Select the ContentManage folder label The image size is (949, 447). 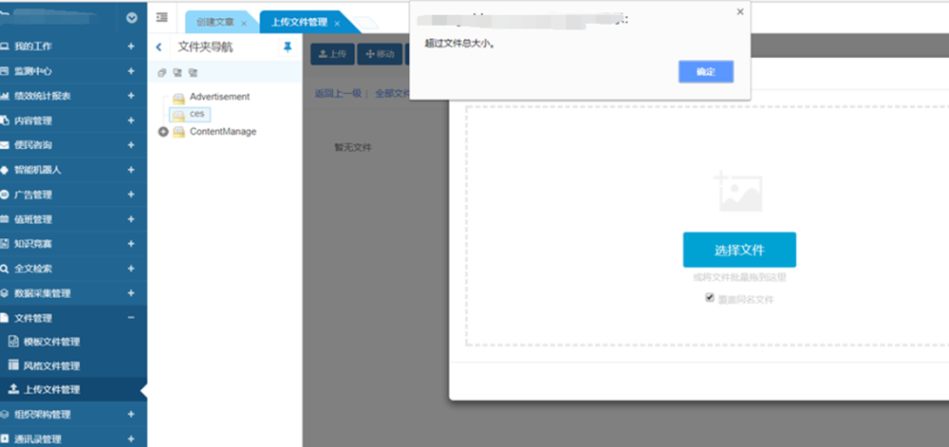coord(223,131)
